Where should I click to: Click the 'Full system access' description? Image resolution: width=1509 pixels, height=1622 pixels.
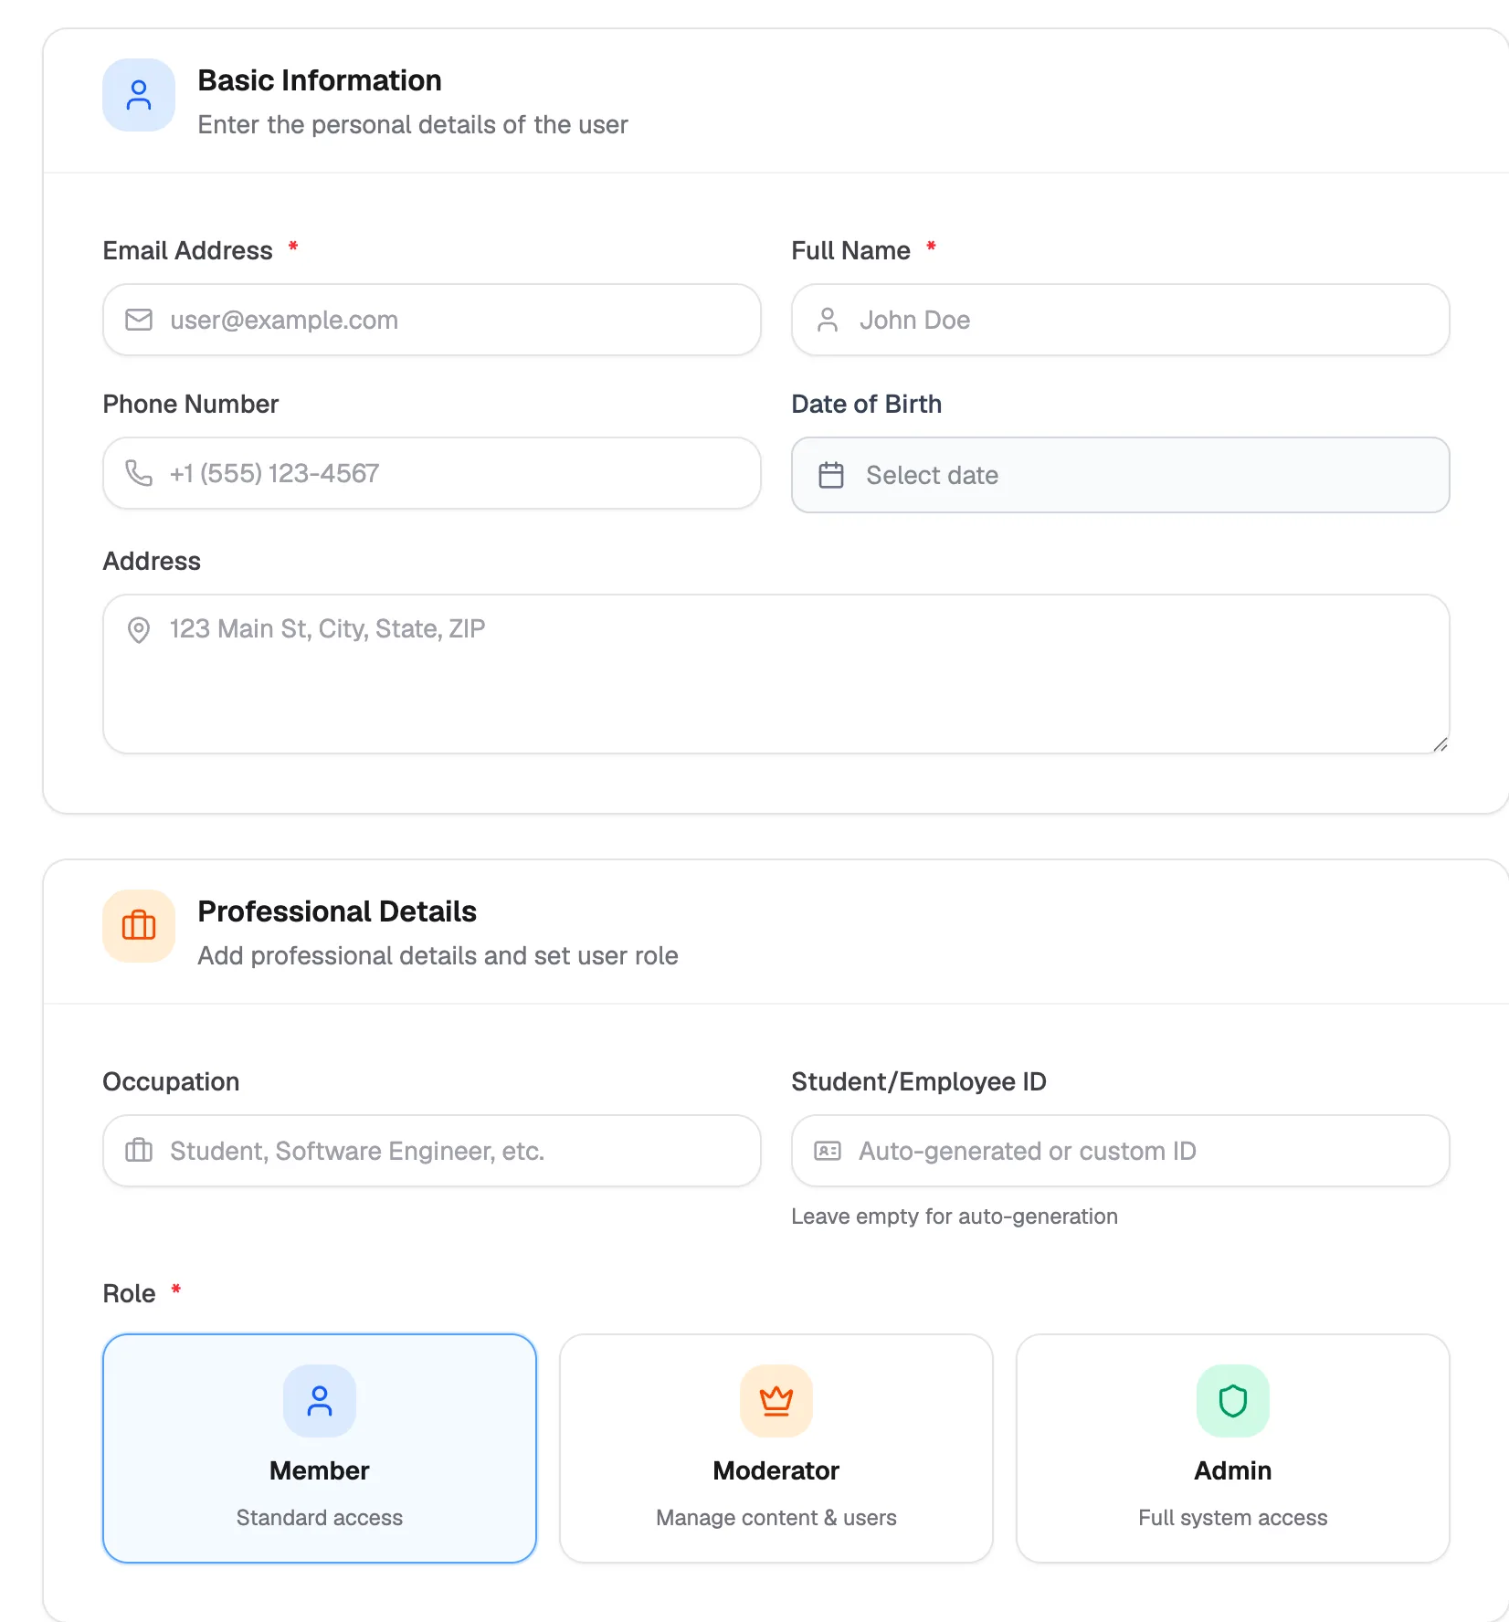(1233, 1518)
